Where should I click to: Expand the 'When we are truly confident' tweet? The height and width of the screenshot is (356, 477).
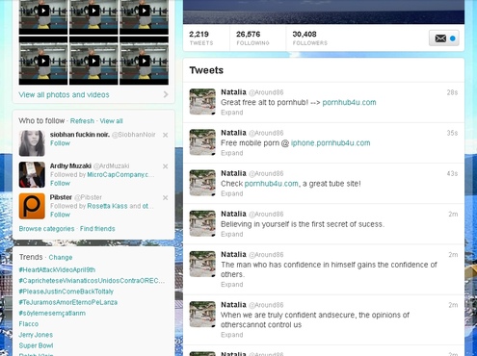(231, 335)
